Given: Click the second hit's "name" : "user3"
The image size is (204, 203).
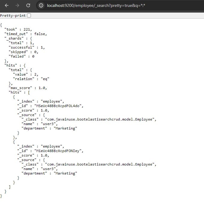Looking at the screenshot, I should (x=40, y=169).
